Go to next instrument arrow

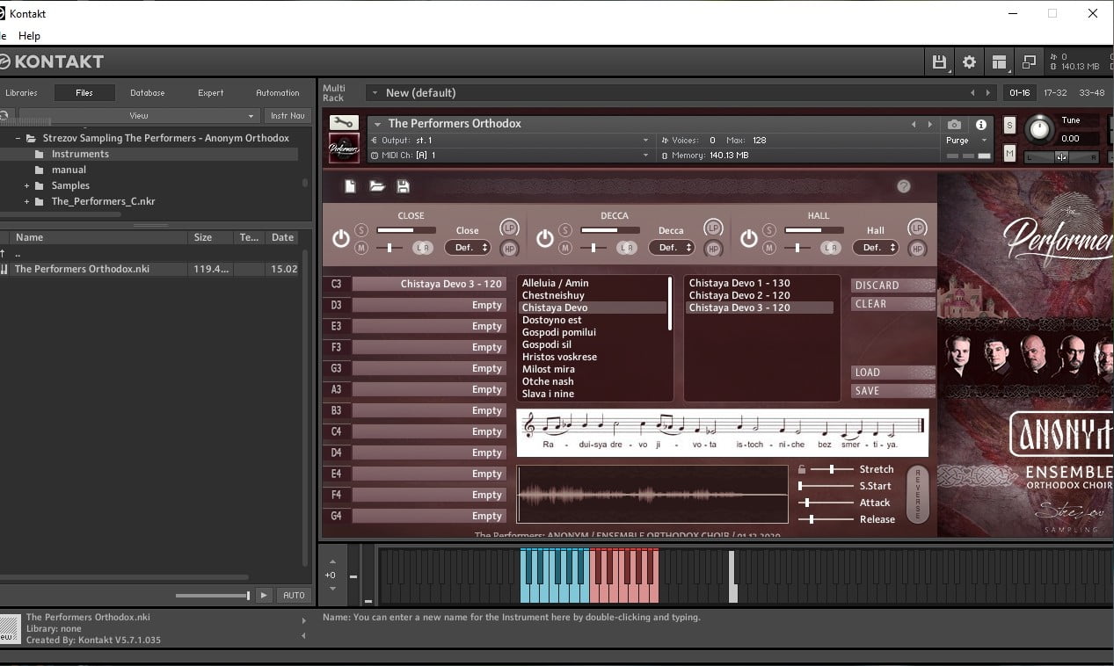930,124
